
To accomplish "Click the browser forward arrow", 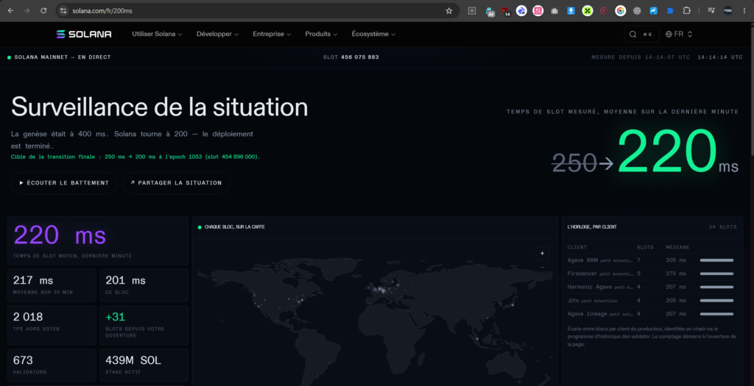I will (27, 10).
